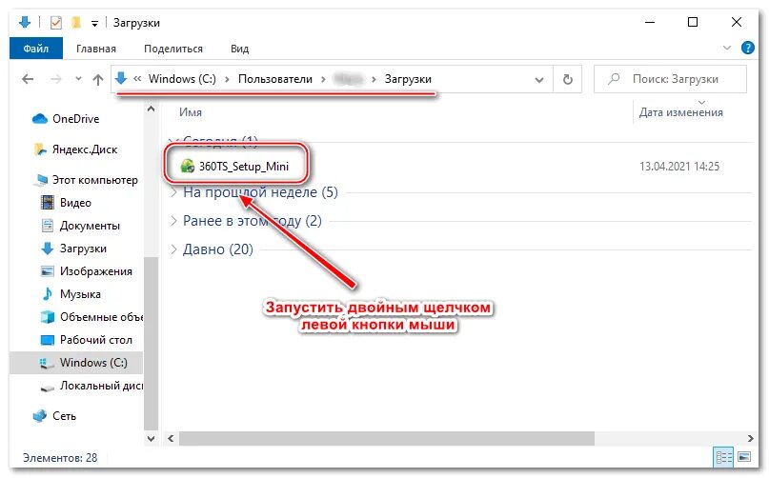The image size is (769, 478).
Task: Expand the ribbon with the chevron
Action: (727, 48)
